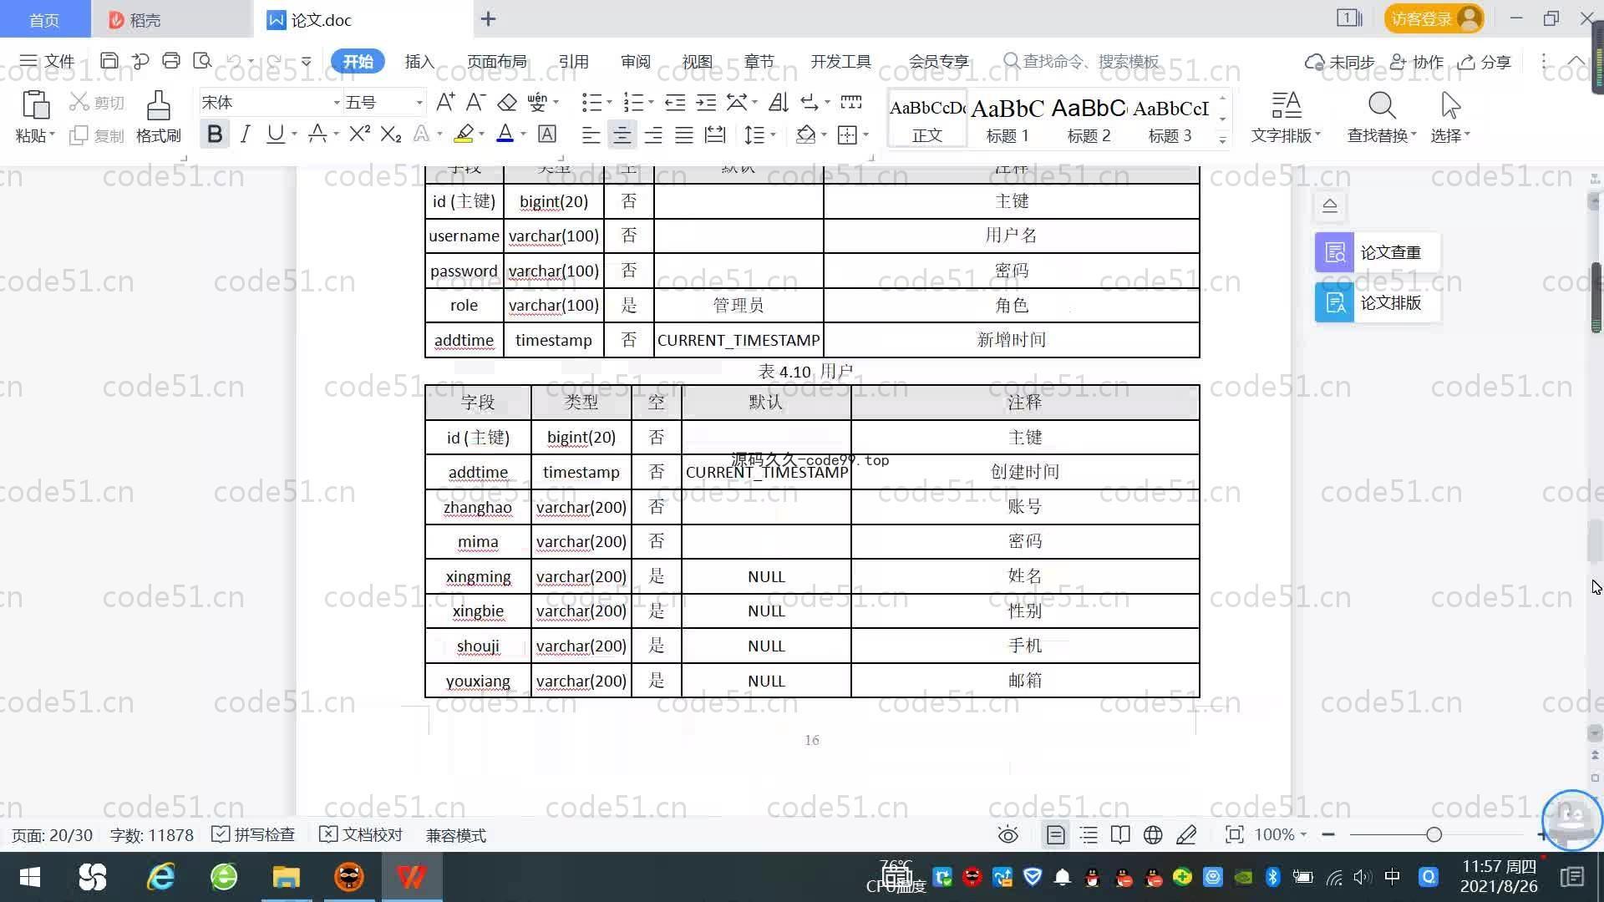Toggle Italic formatting
Screen dimensions: 1604x902
click(x=245, y=134)
